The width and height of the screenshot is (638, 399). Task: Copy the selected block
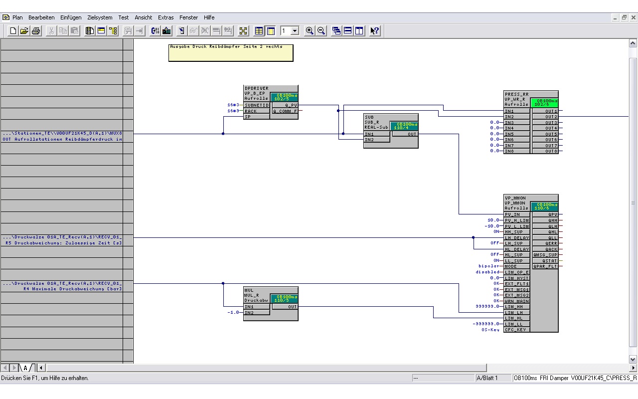(62, 30)
